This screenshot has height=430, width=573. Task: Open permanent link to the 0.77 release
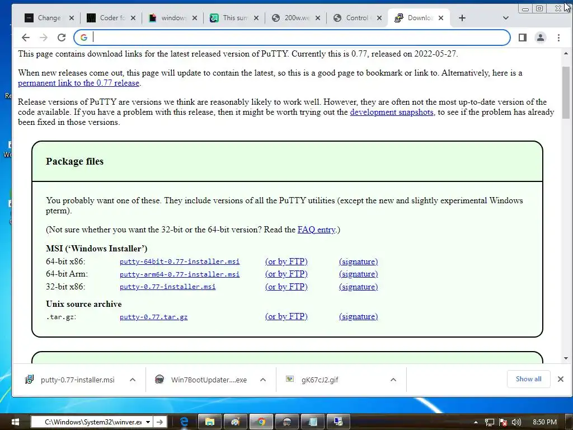tap(78, 83)
